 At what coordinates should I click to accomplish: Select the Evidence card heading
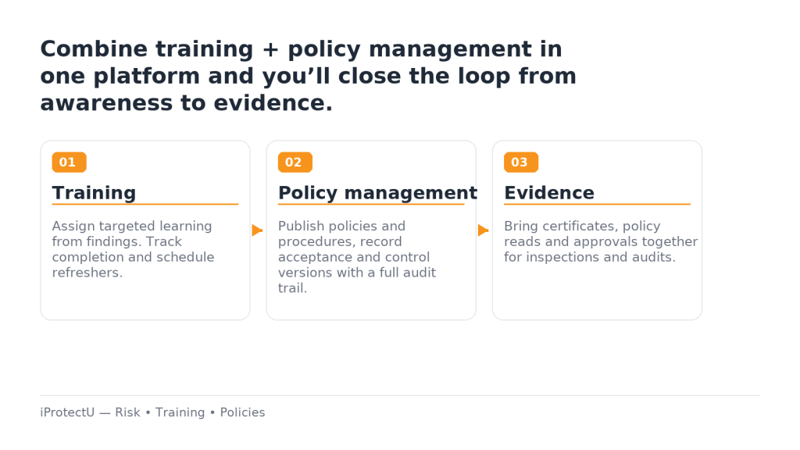click(549, 193)
